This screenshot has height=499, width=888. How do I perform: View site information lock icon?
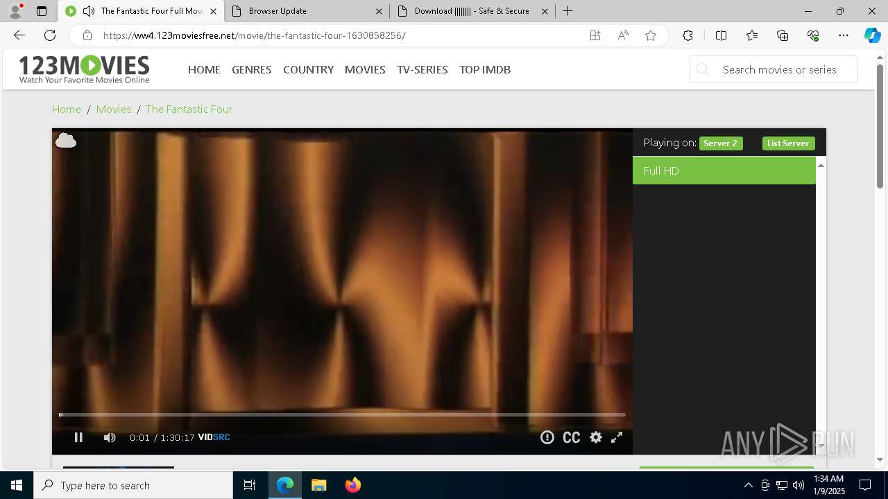[x=87, y=35]
